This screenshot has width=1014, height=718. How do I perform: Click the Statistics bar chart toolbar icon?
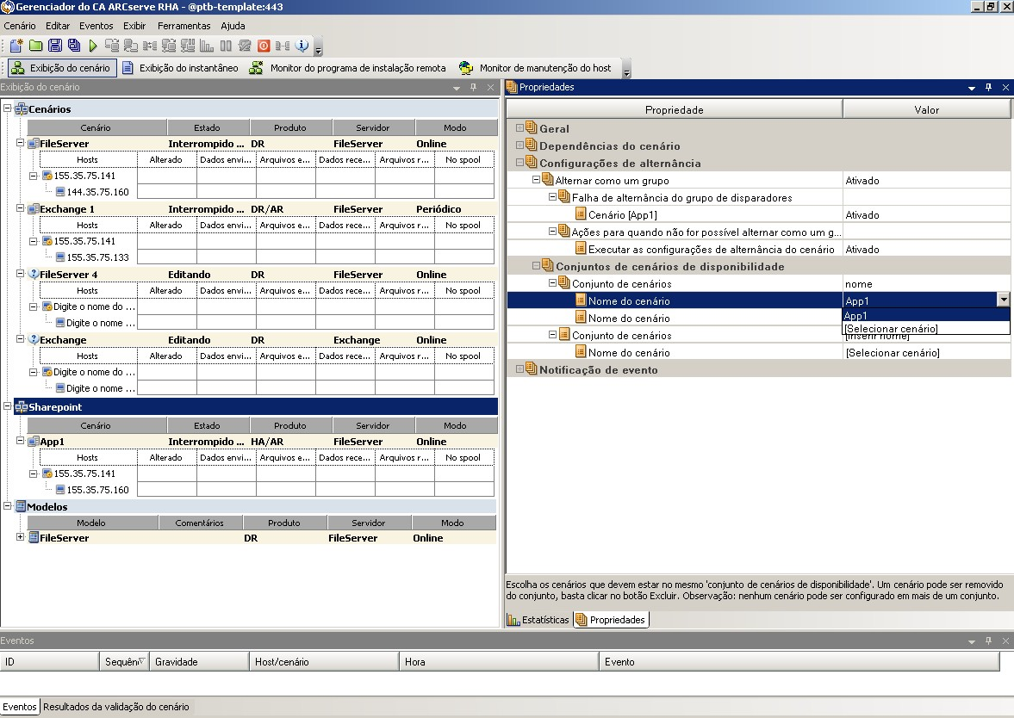[x=207, y=46]
